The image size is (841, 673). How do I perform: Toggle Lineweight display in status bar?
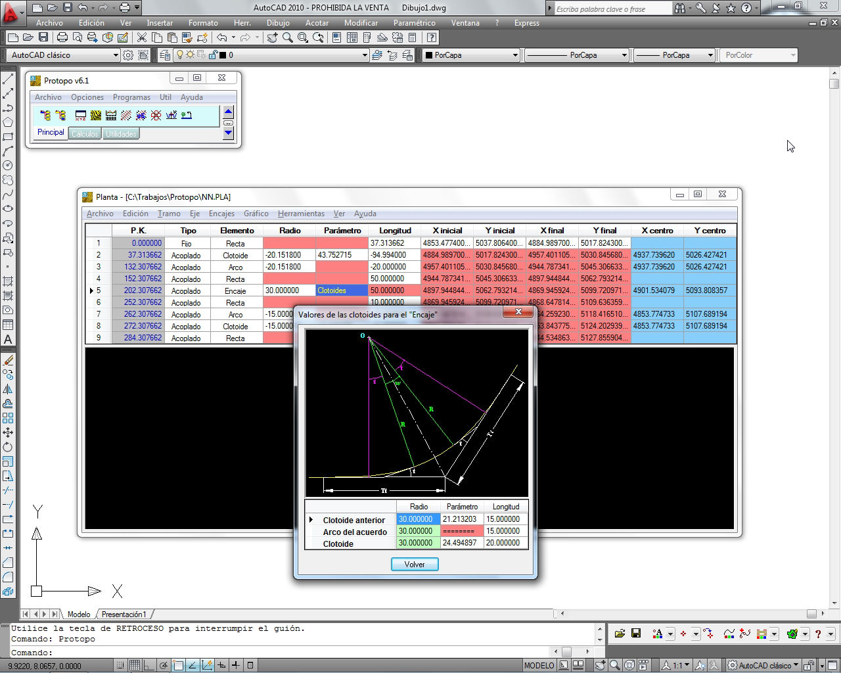point(236,665)
